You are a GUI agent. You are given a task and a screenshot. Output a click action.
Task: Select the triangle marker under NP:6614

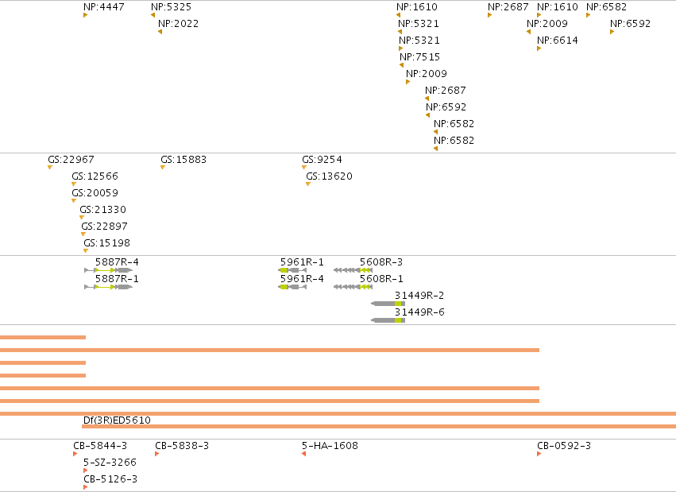click(539, 48)
